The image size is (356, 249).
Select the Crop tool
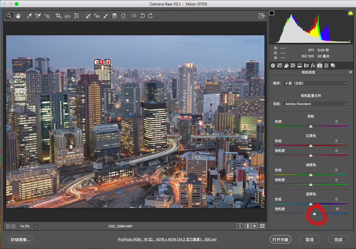tap(58, 16)
